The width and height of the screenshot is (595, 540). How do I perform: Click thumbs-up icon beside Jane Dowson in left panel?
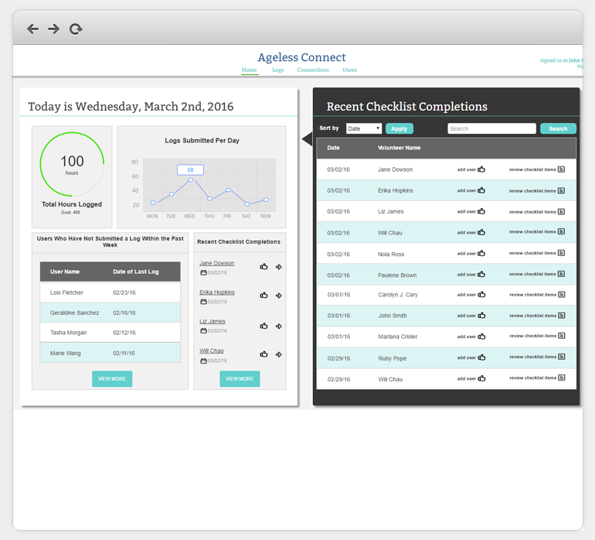click(264, 267)
